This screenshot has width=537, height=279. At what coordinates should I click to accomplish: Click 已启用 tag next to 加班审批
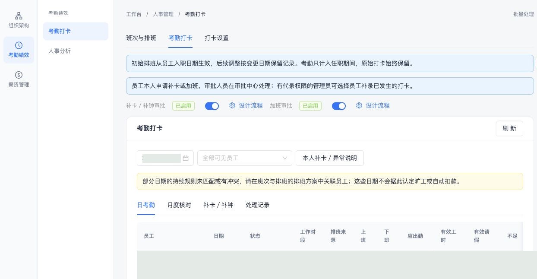310,106
